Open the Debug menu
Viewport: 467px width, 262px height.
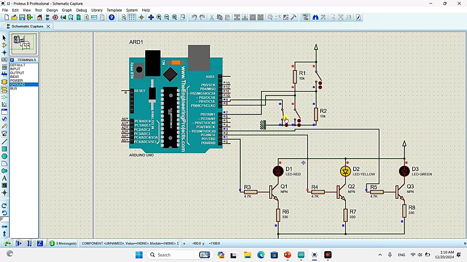(x=81, y=10)
